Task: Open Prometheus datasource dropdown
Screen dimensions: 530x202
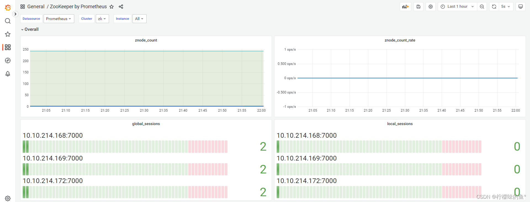Action: pyautogui.click(x=59, y=19)
